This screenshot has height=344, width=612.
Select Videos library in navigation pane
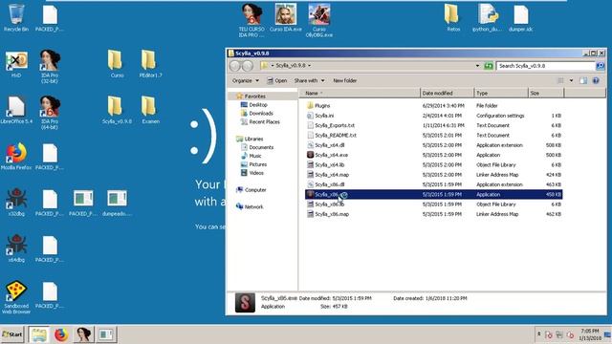coord(256,173)
